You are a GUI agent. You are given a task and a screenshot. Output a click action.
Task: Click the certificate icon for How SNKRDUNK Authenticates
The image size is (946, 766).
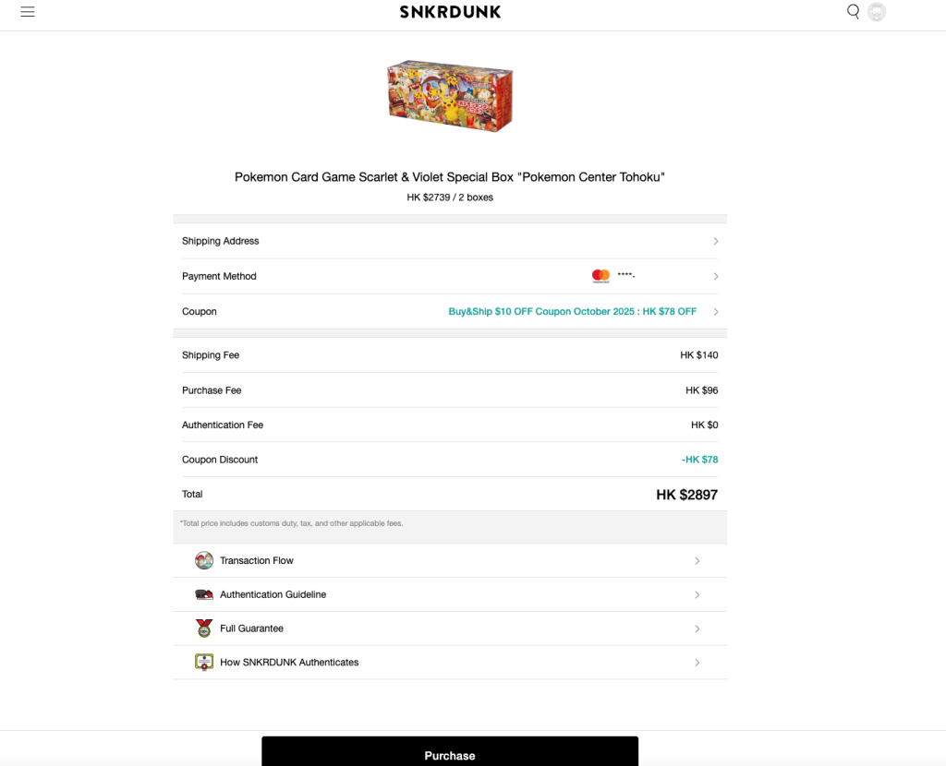[x=204, y=662]
